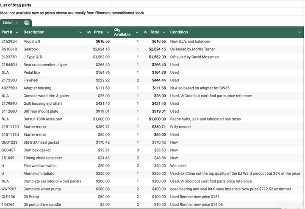Select the 'List of Stag parts' title cell
This screenshot has width=305, height=209.
coord(16,5)
